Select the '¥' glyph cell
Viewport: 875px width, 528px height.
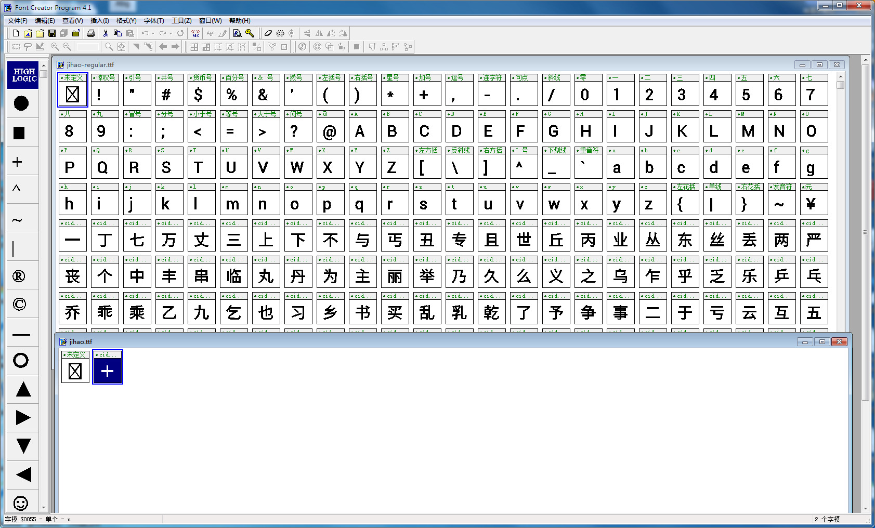814,199
